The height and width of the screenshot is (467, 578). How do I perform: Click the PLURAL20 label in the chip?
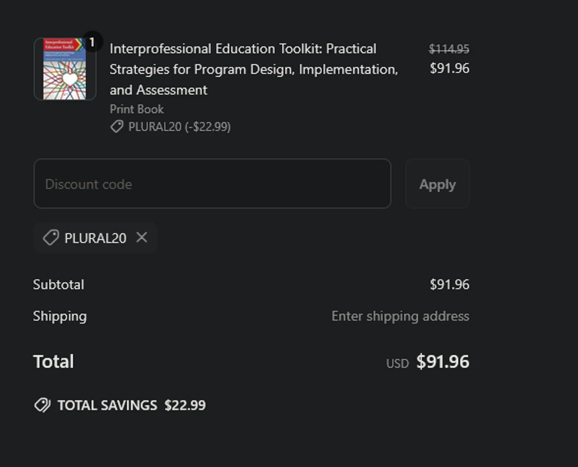coord(95,238)
